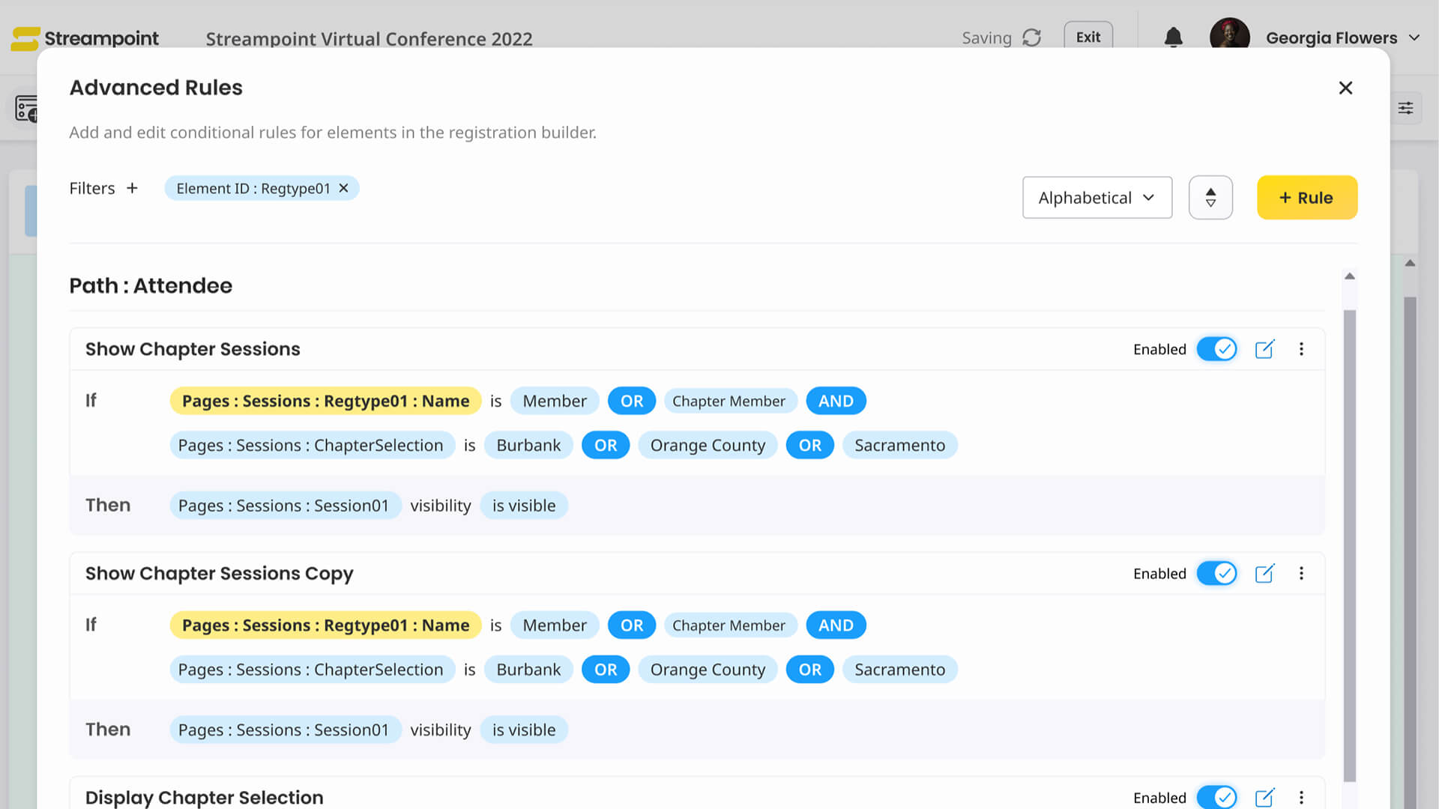Open kebab menu for Show Chapter Sessions Copy

click(1301, 574)
